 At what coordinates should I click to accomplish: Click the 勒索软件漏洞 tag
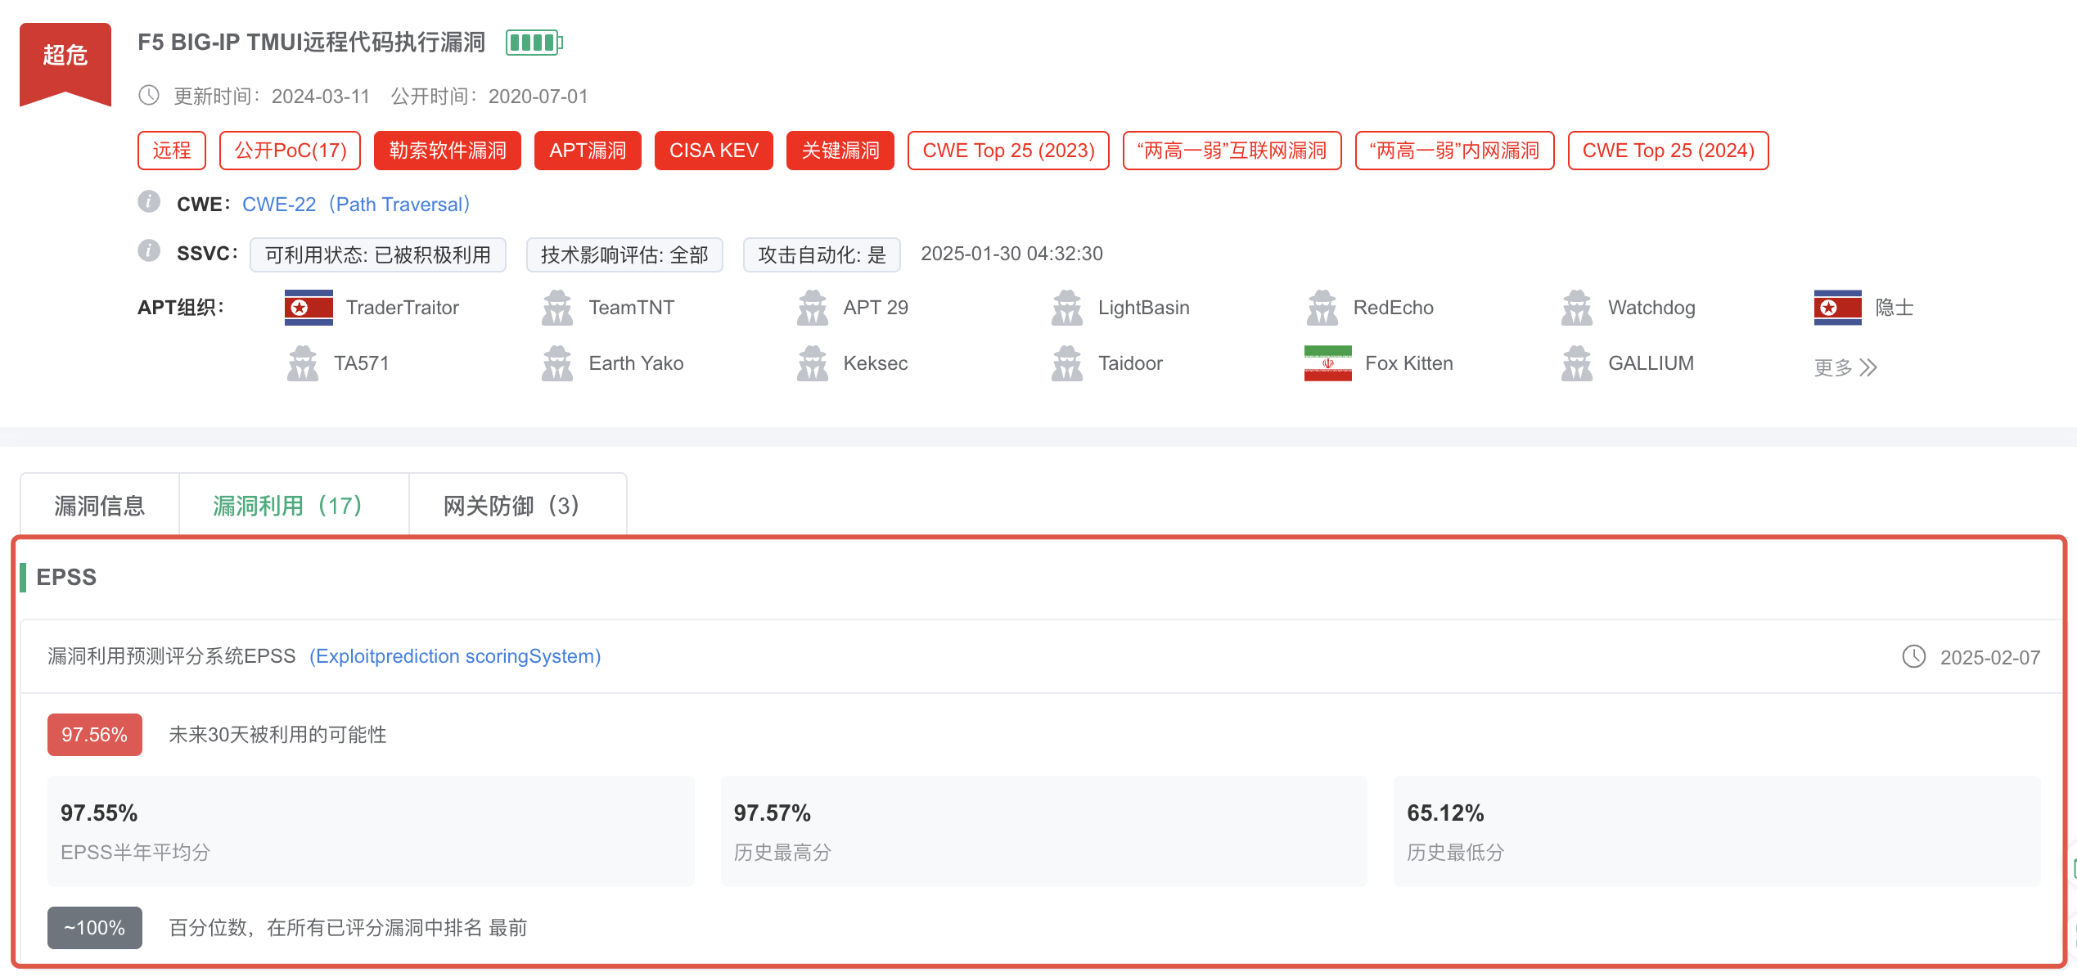tap(448, 151)
